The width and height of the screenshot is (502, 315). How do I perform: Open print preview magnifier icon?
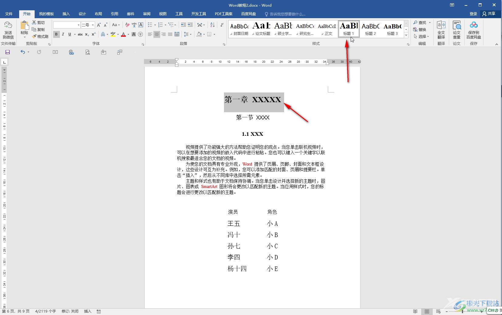pos(88,52)
